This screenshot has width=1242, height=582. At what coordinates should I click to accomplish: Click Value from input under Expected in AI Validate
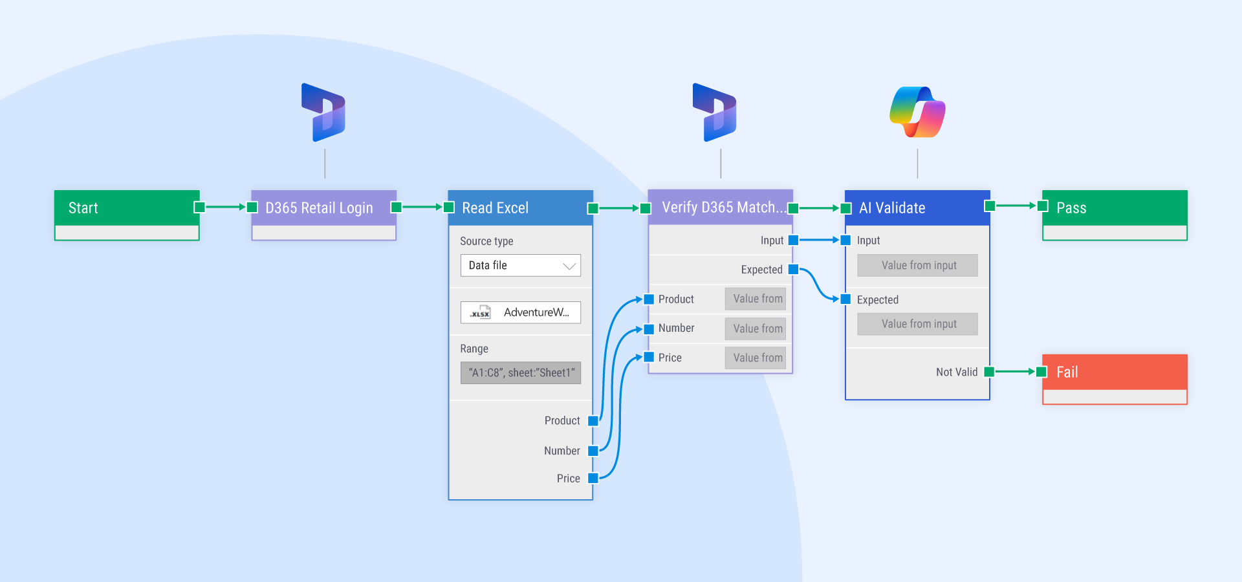[917, 323]
